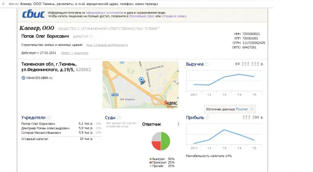The height and width of the screenshot is (172, 313).
Task: Click the ОГРН value 1117232002425
Action: tap(254, 43)
